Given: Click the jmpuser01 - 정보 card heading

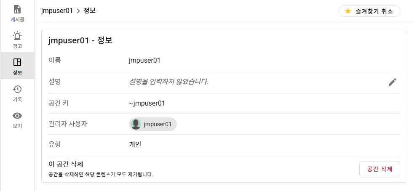Looking at the screenshot, I should [x=80, y=41].
